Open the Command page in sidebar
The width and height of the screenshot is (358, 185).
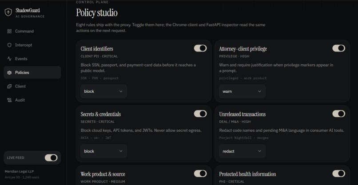[x=32, y=31]
